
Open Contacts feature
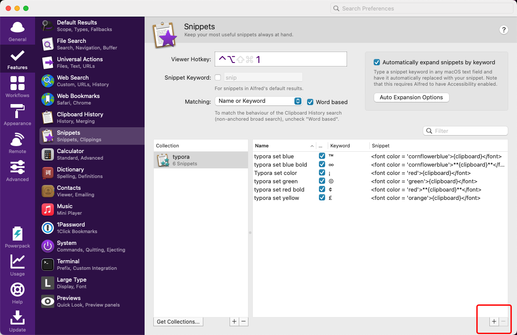(x=92, y=191)
